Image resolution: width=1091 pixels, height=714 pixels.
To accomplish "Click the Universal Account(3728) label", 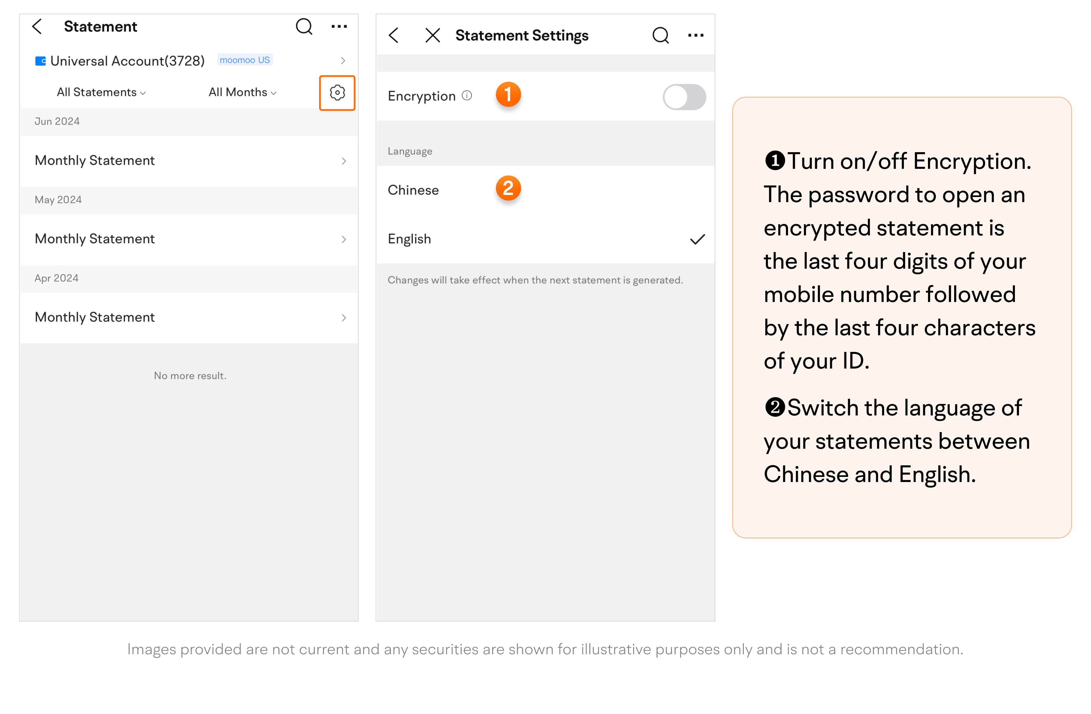I will tap(127, 61).
